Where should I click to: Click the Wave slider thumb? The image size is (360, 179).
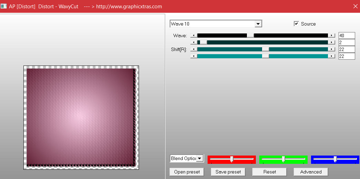click(x=250, y=36)
